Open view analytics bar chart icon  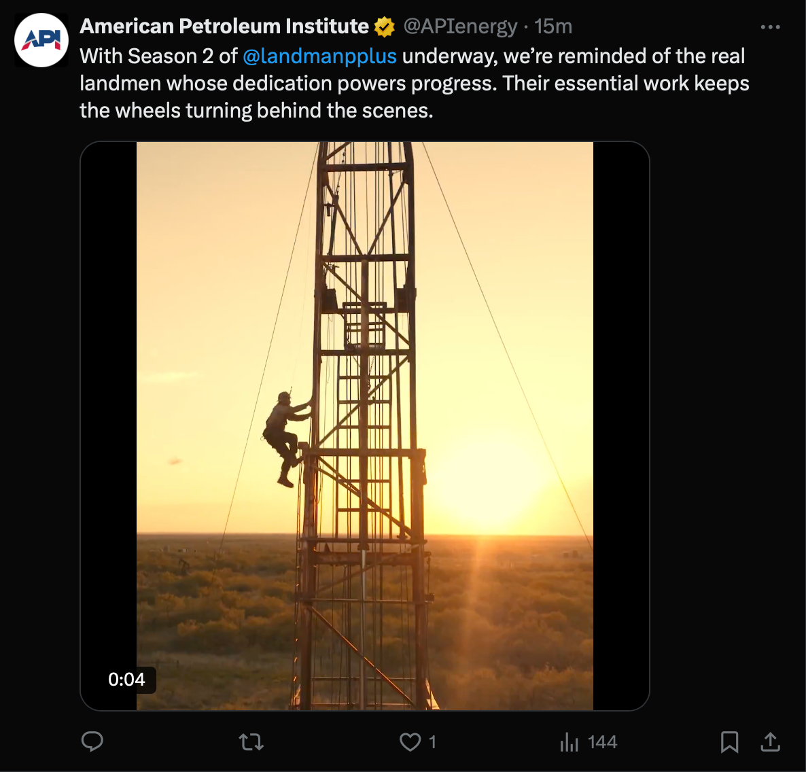click(569, 742)
